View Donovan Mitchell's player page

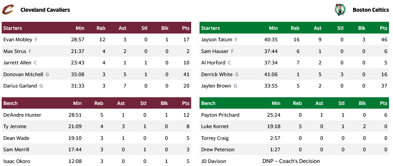tap(23, 74)
